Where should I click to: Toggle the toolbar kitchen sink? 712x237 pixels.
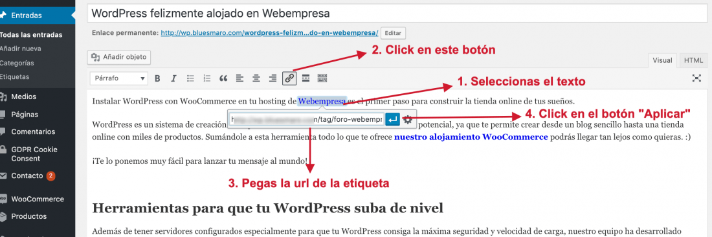click(x=322, y=78)
